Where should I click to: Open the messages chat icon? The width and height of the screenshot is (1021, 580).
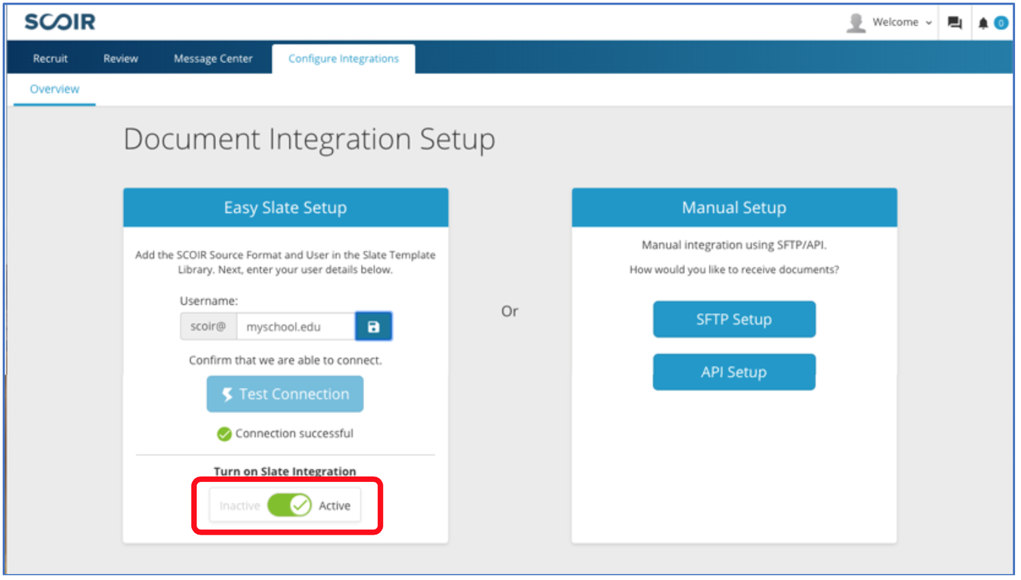point(955,23)
